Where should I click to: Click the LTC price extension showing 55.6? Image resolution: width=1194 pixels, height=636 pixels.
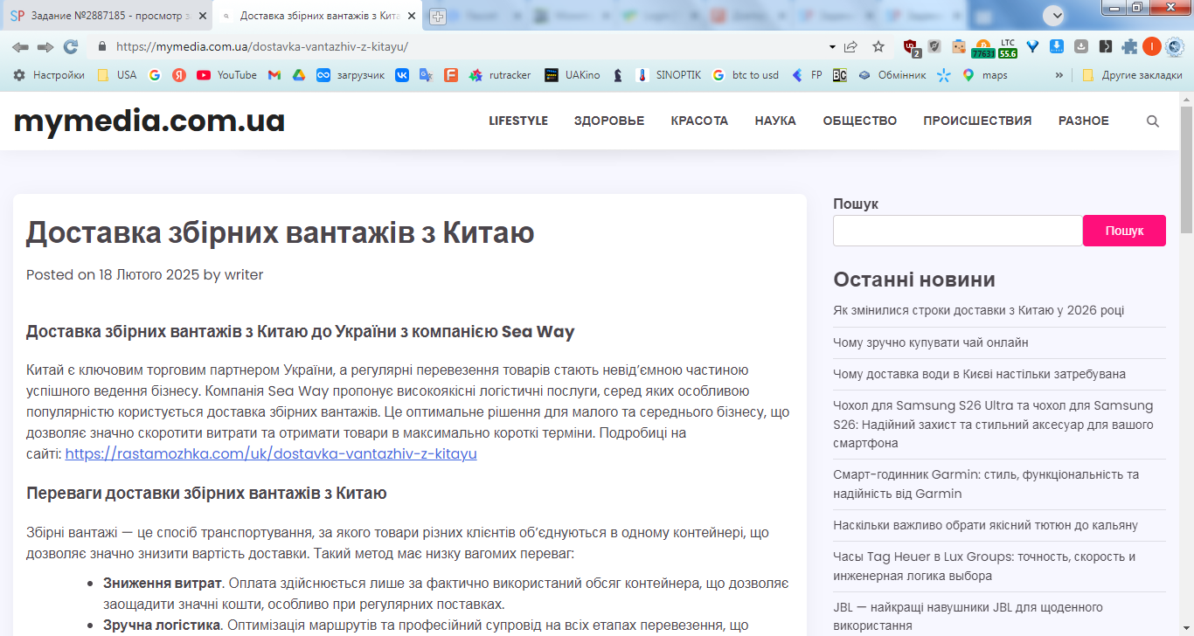tap(1008, 48)
